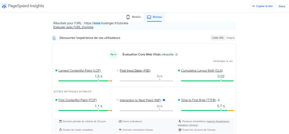Viewport: 289px width, 134px height.
Task: Switch to the Origine toggle option
Action: tap(231, 38)
